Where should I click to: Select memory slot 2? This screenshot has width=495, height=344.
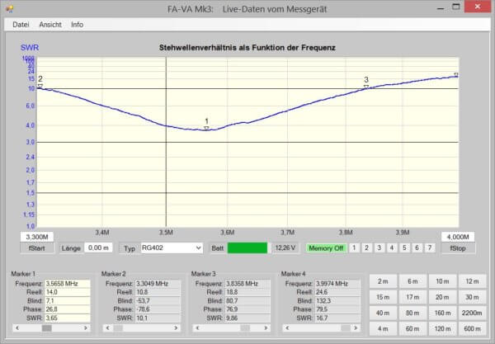pyautogui.click(x=367, y=248)
